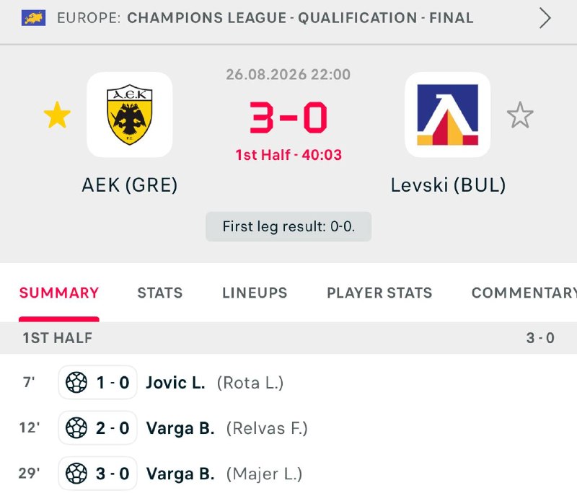Viewport: 577px width, 493px height.
Task: Open the Commentary tab
Action: [x=524, y=293]
